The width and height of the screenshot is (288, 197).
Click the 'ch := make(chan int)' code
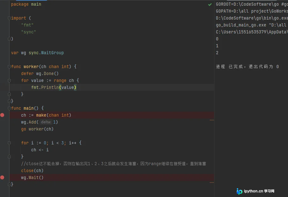(x=46, y=115)
